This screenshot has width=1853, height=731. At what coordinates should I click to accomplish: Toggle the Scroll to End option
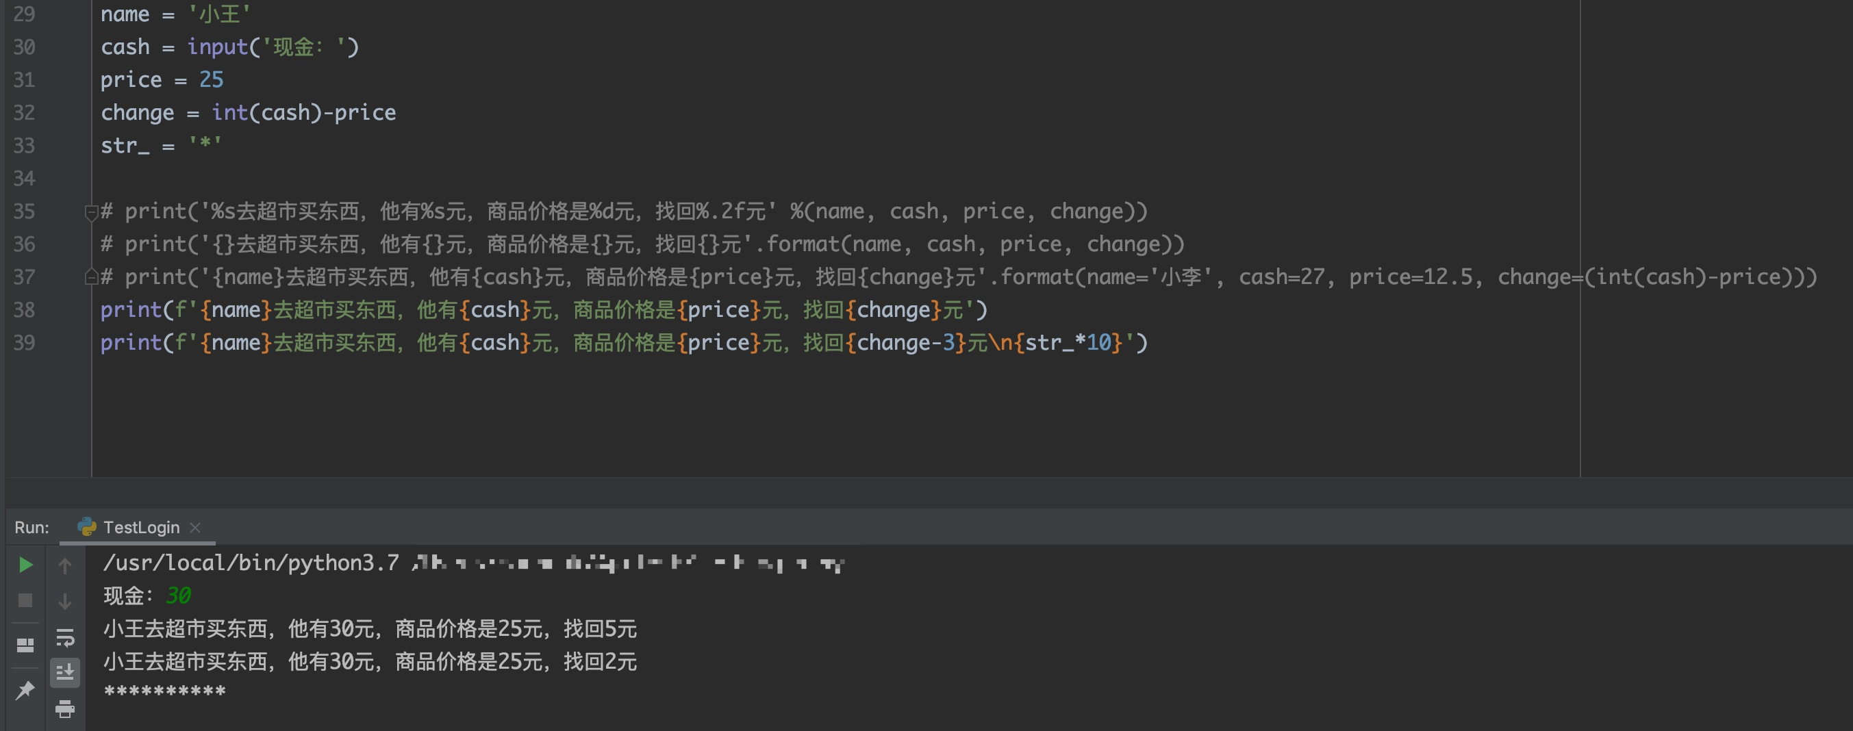(65, 672)
